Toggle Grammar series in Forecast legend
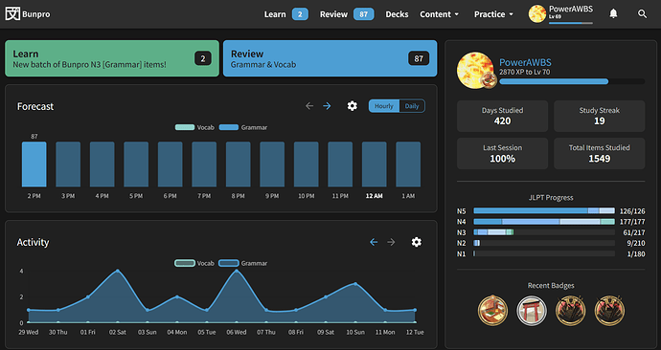This screenshot has width=661, height=350. (x=243, y=127)
